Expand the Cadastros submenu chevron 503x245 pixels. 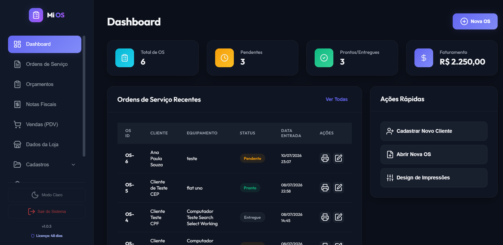point(73,165)
